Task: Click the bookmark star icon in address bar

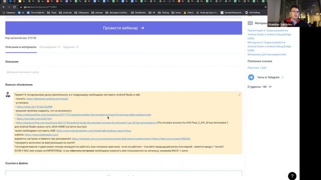Action: 265,7
